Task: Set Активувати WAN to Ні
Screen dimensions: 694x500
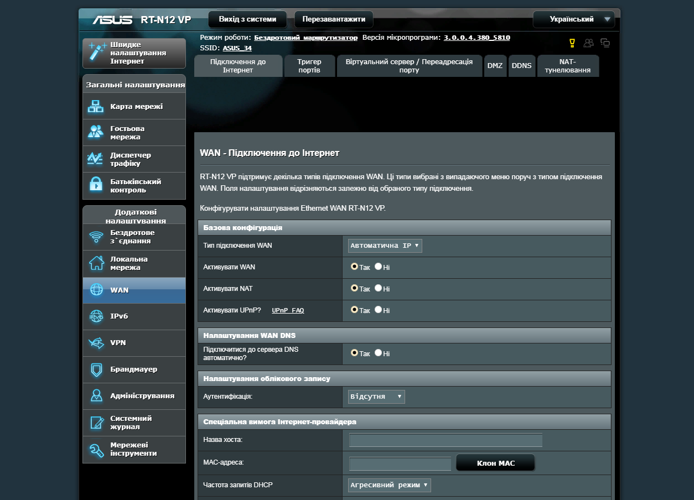Action: point(379,267)
